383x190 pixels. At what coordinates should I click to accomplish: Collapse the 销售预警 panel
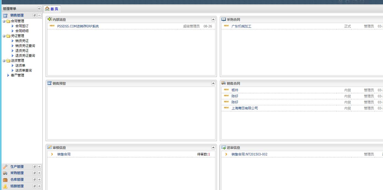coord(213,83)
